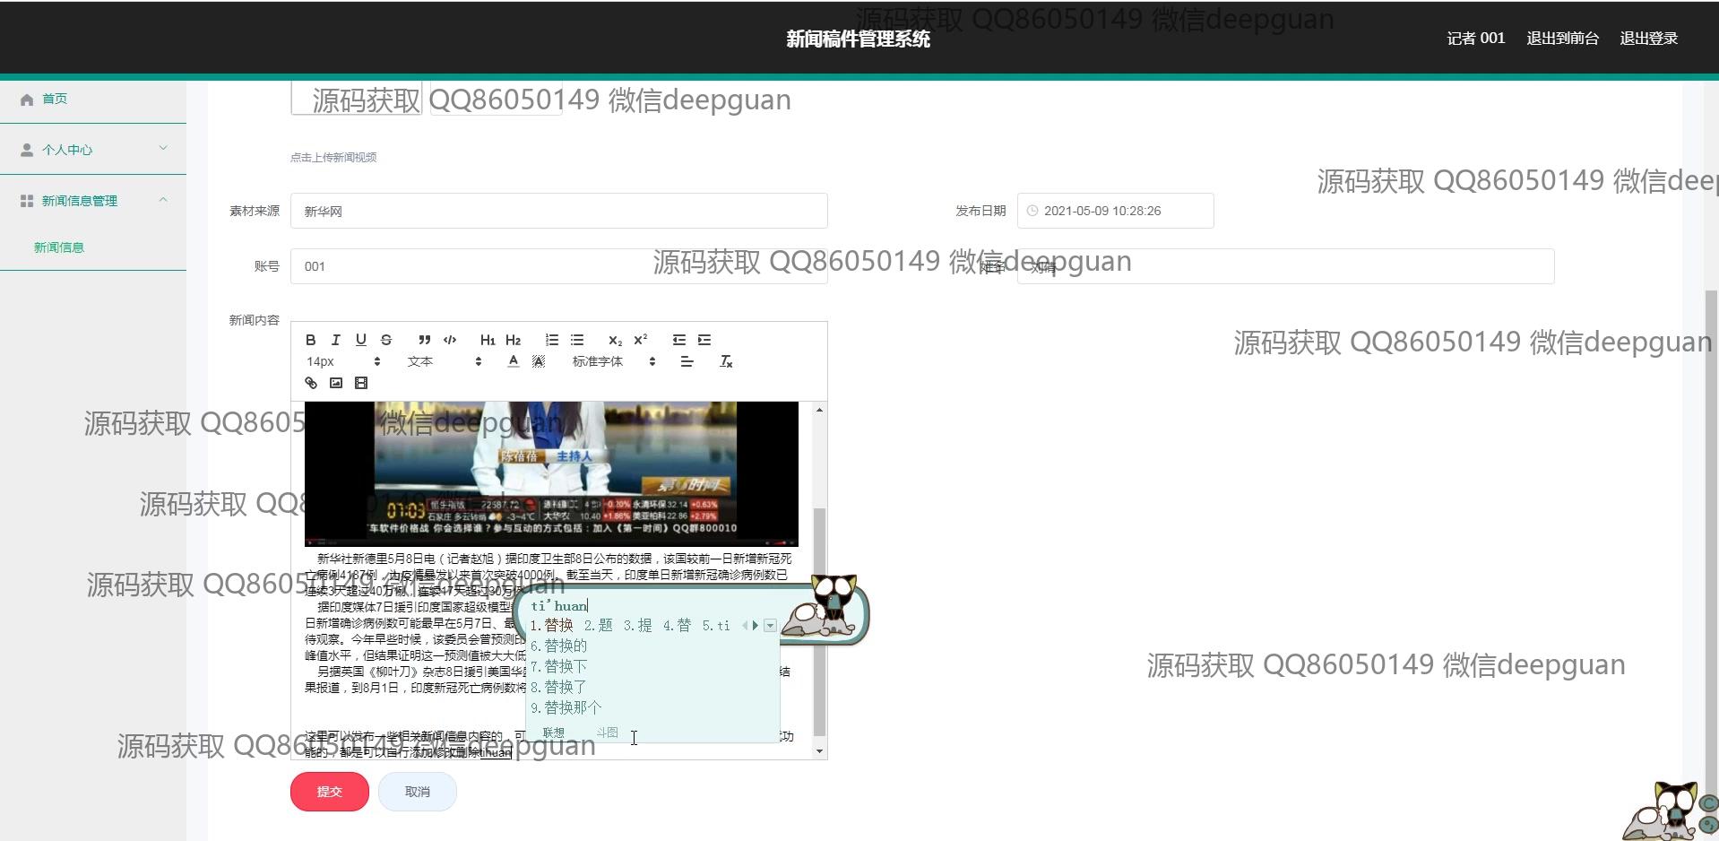Insert a blockquote
The height and width of the screenshot is (841, 1719).
click(x=425, y=340)
